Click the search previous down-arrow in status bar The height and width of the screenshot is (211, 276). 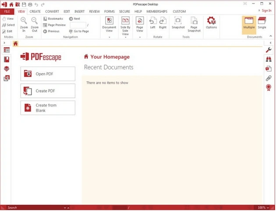[65, 208]
